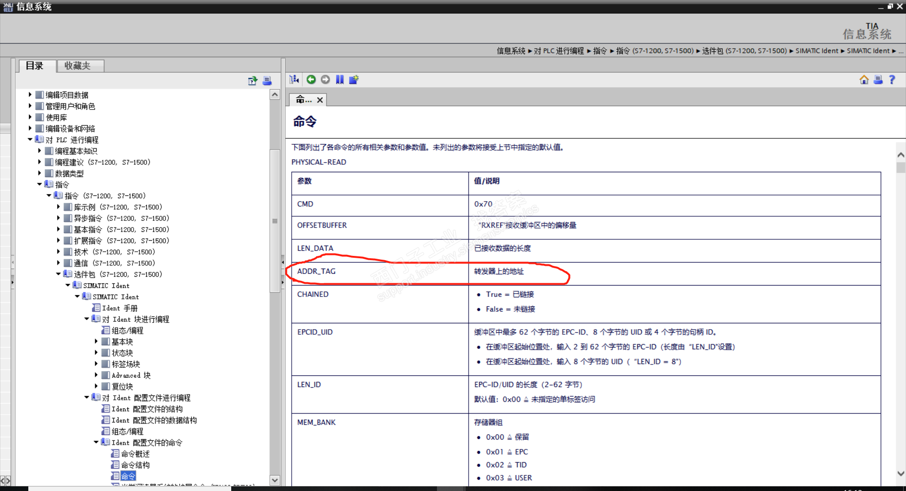Click the book icon beside 编程基本知识

(49, 151)
